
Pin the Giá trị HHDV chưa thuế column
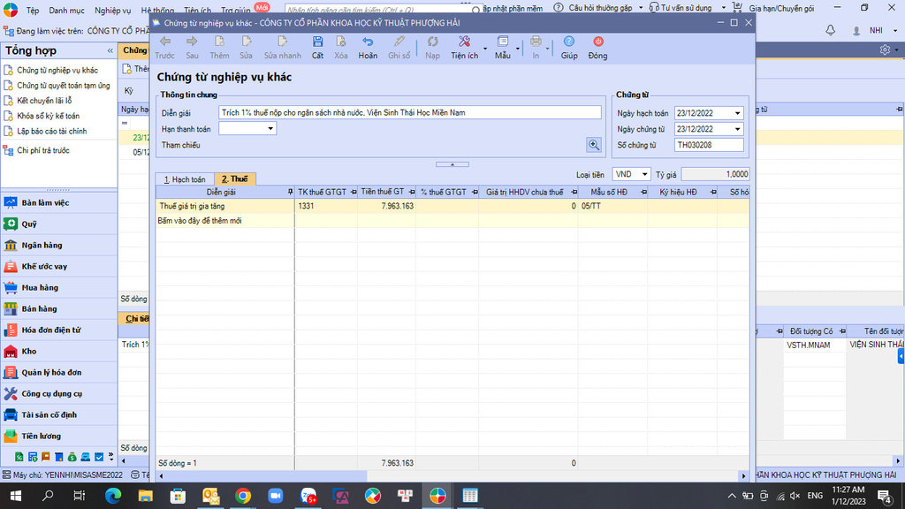[x=574, y=192]
